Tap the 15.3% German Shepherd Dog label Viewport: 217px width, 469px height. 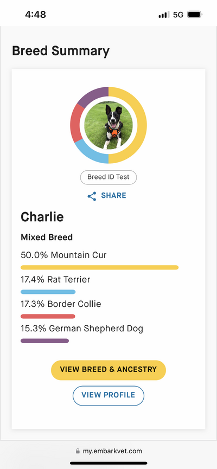[x=82, y=329]
